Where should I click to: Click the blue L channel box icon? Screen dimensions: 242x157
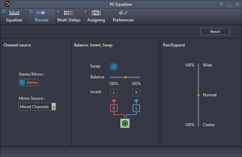click(136, 108)
